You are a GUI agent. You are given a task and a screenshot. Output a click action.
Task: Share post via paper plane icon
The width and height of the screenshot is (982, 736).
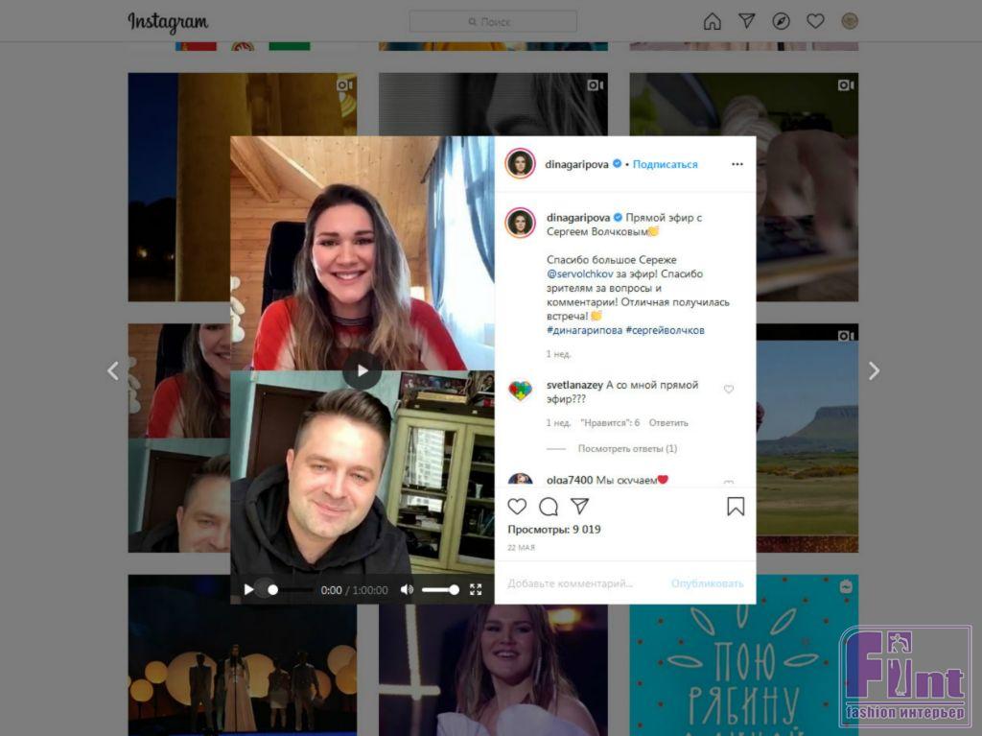579,506
